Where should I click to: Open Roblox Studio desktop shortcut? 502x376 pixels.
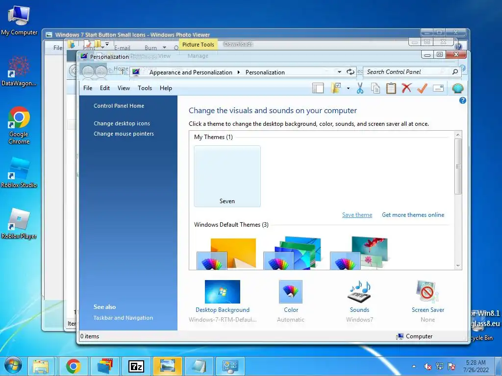(x=19, y=173)
